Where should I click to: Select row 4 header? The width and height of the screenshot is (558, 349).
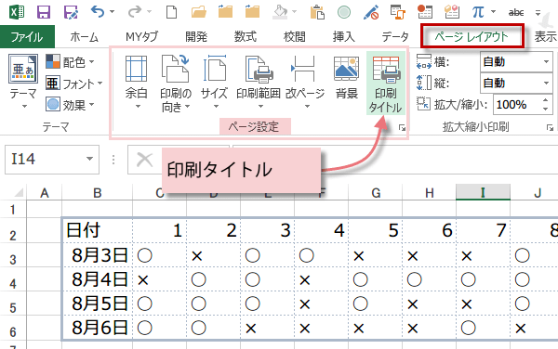pos(13,283)
